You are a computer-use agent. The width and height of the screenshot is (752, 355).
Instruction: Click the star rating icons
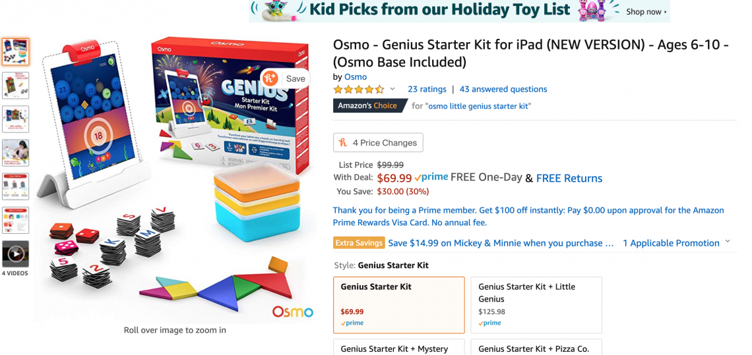tap(359, 90)
